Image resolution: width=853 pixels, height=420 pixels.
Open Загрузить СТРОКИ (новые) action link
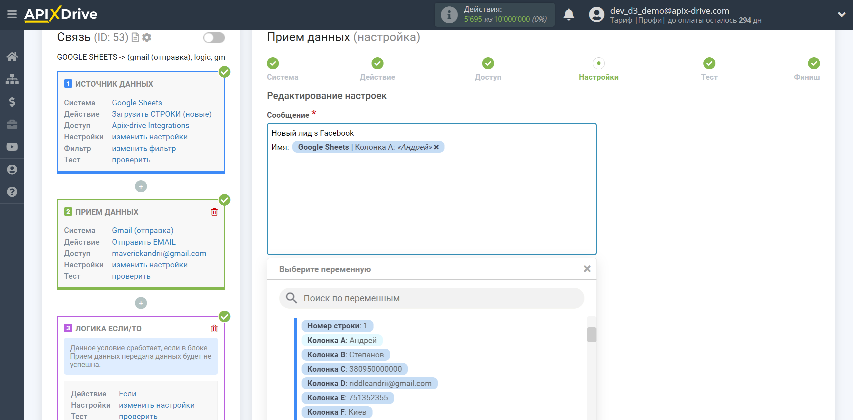coord(162,114)
